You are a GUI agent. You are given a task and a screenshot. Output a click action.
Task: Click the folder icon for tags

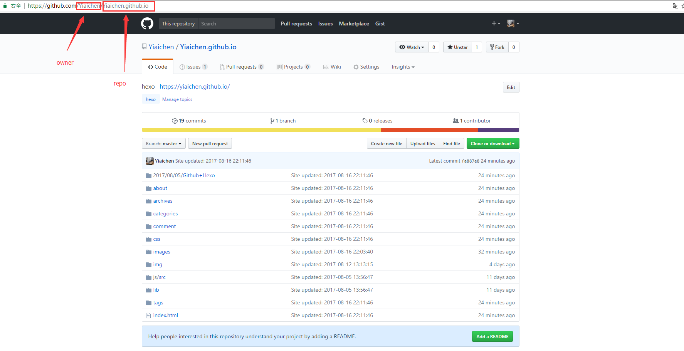point(149,303)
